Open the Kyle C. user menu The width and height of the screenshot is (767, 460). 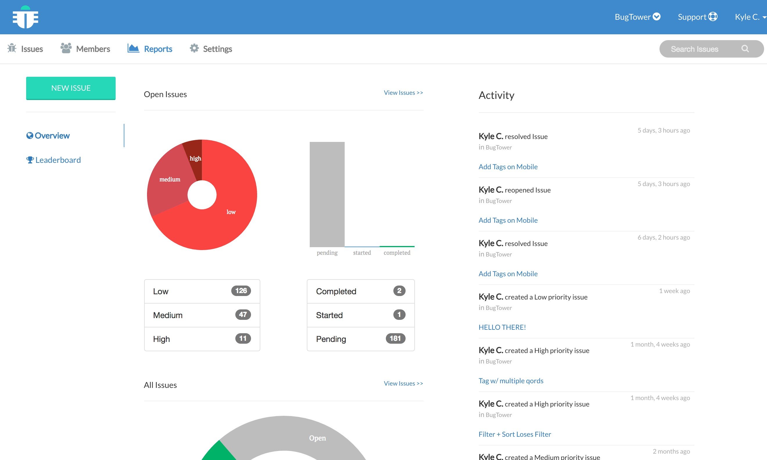coord(751,17)
